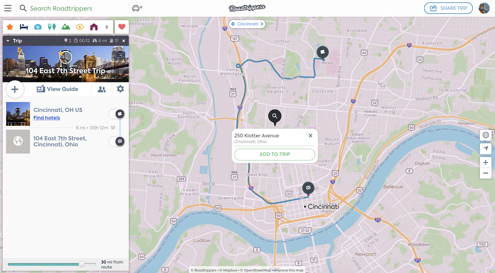
Task: Select the 104 East 7th Street waypoint name
Action: 60,141
